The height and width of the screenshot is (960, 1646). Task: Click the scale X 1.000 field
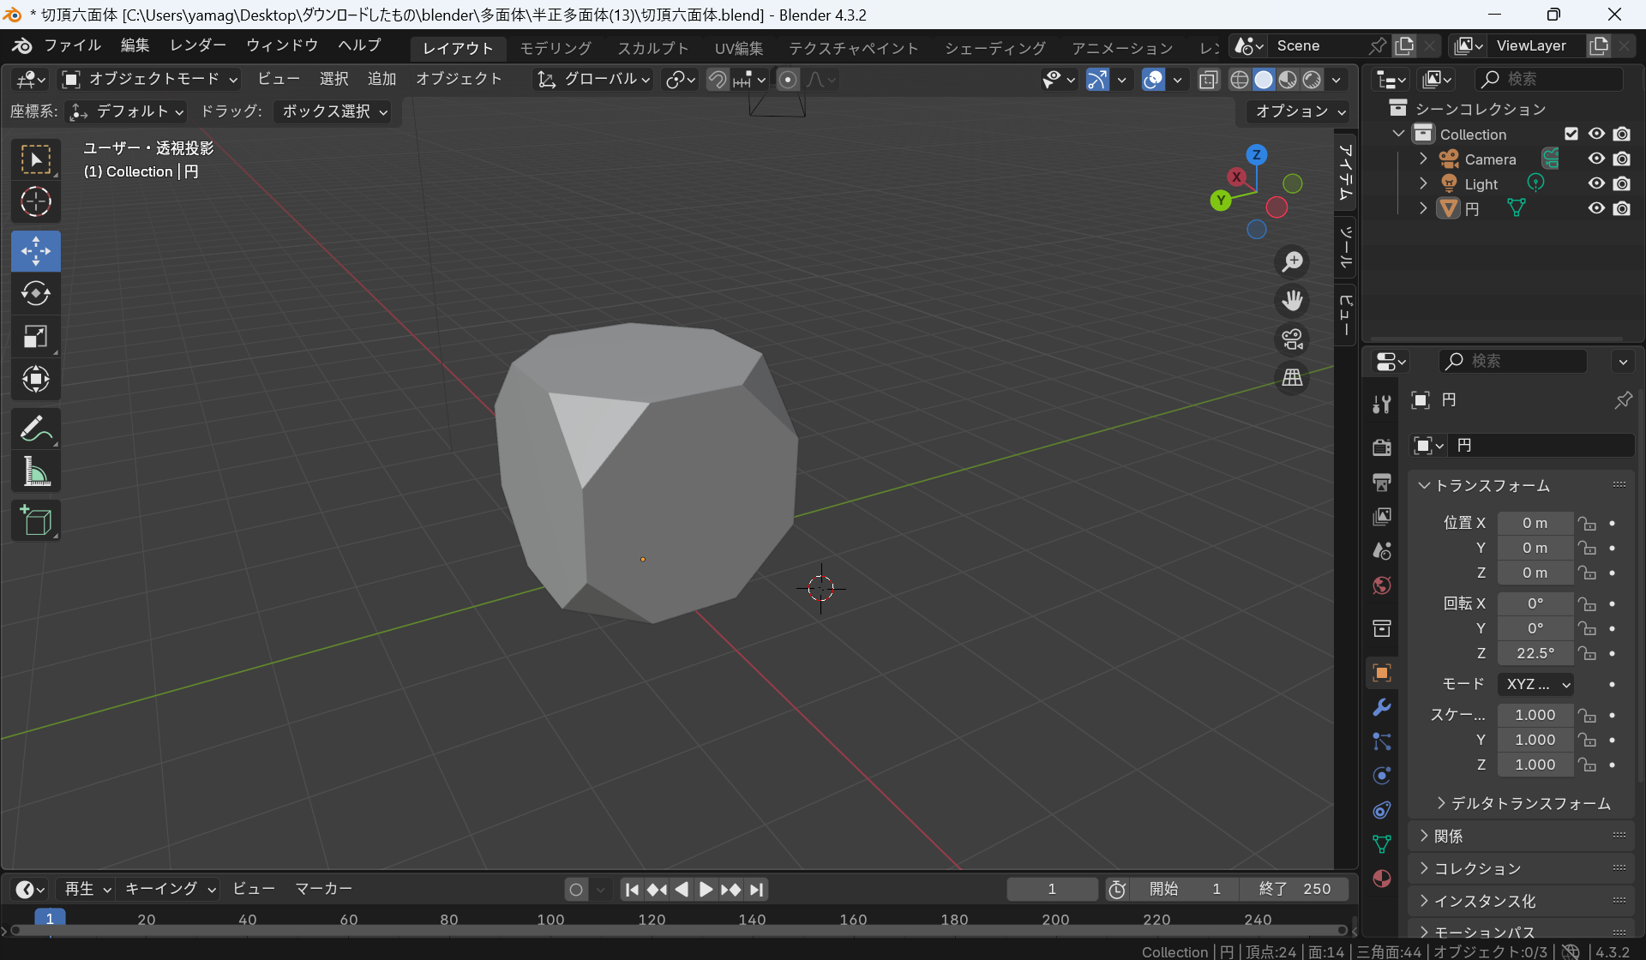1535,715
